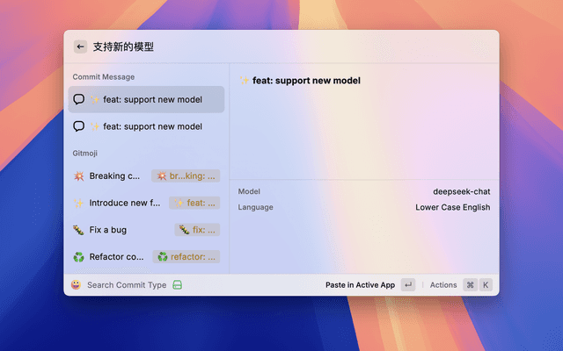Click the green icon after Search Commit Type

click(x=177, y=285)
